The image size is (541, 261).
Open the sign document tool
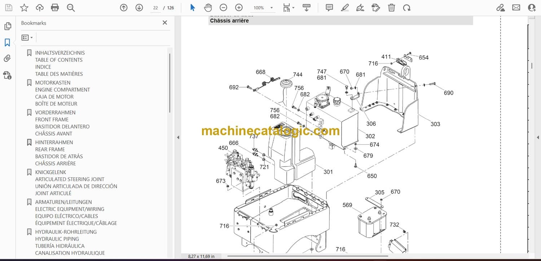click(x=360, y=8)
